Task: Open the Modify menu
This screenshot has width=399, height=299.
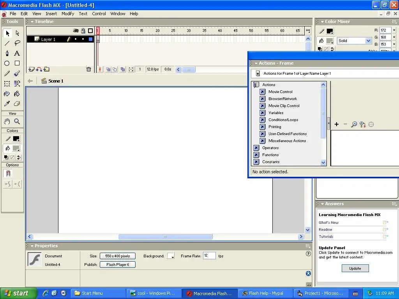Action: pos(68,14)
